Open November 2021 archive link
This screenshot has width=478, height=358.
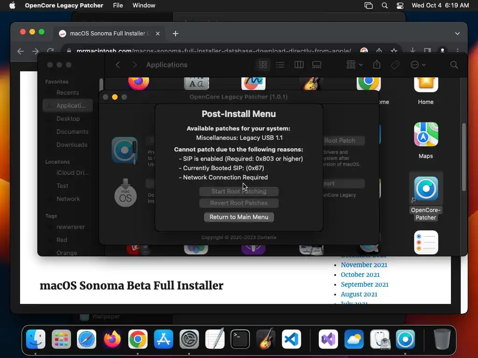(364, 265)
